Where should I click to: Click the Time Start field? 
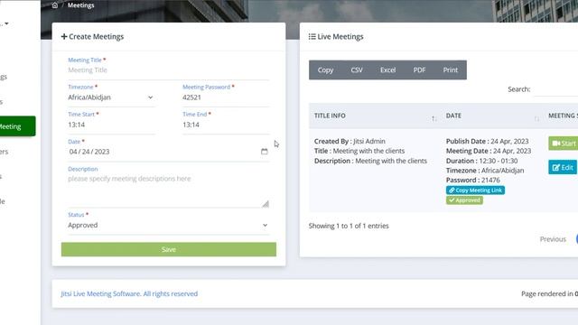(110, 125)
